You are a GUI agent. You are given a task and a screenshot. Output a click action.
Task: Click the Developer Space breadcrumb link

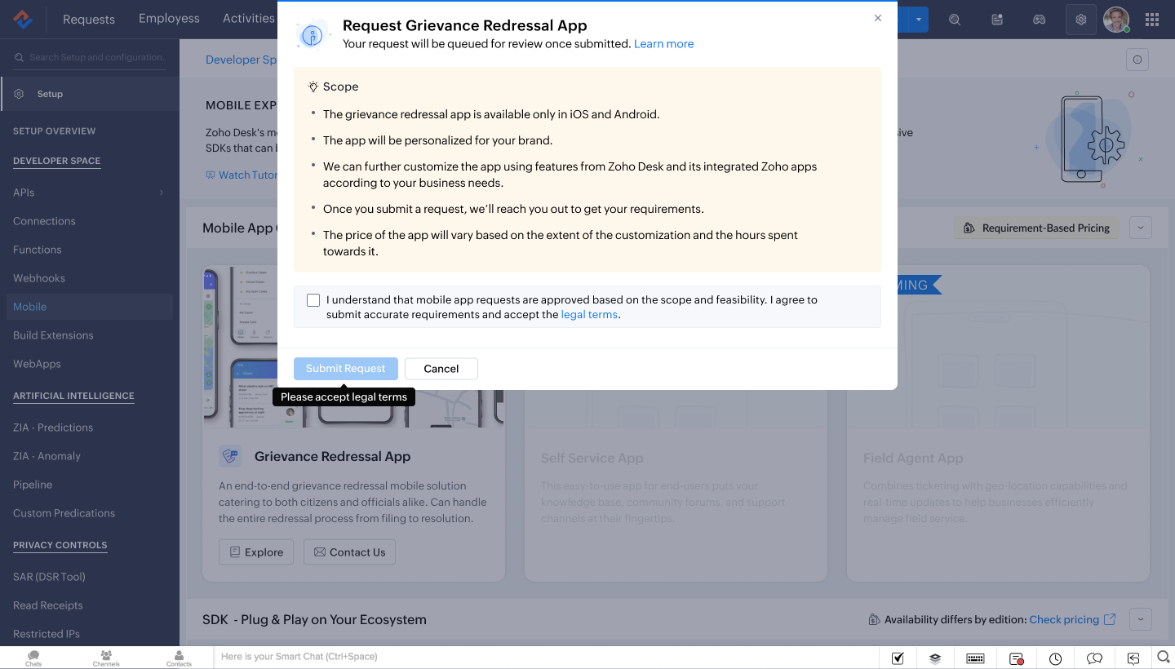point(242,60)
